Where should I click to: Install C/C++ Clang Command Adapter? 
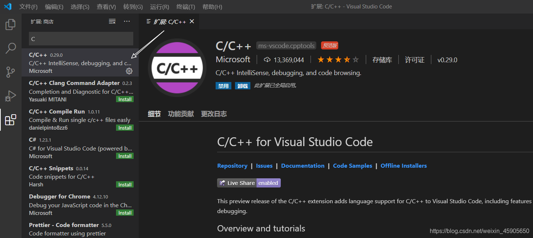tap(125, 99)
